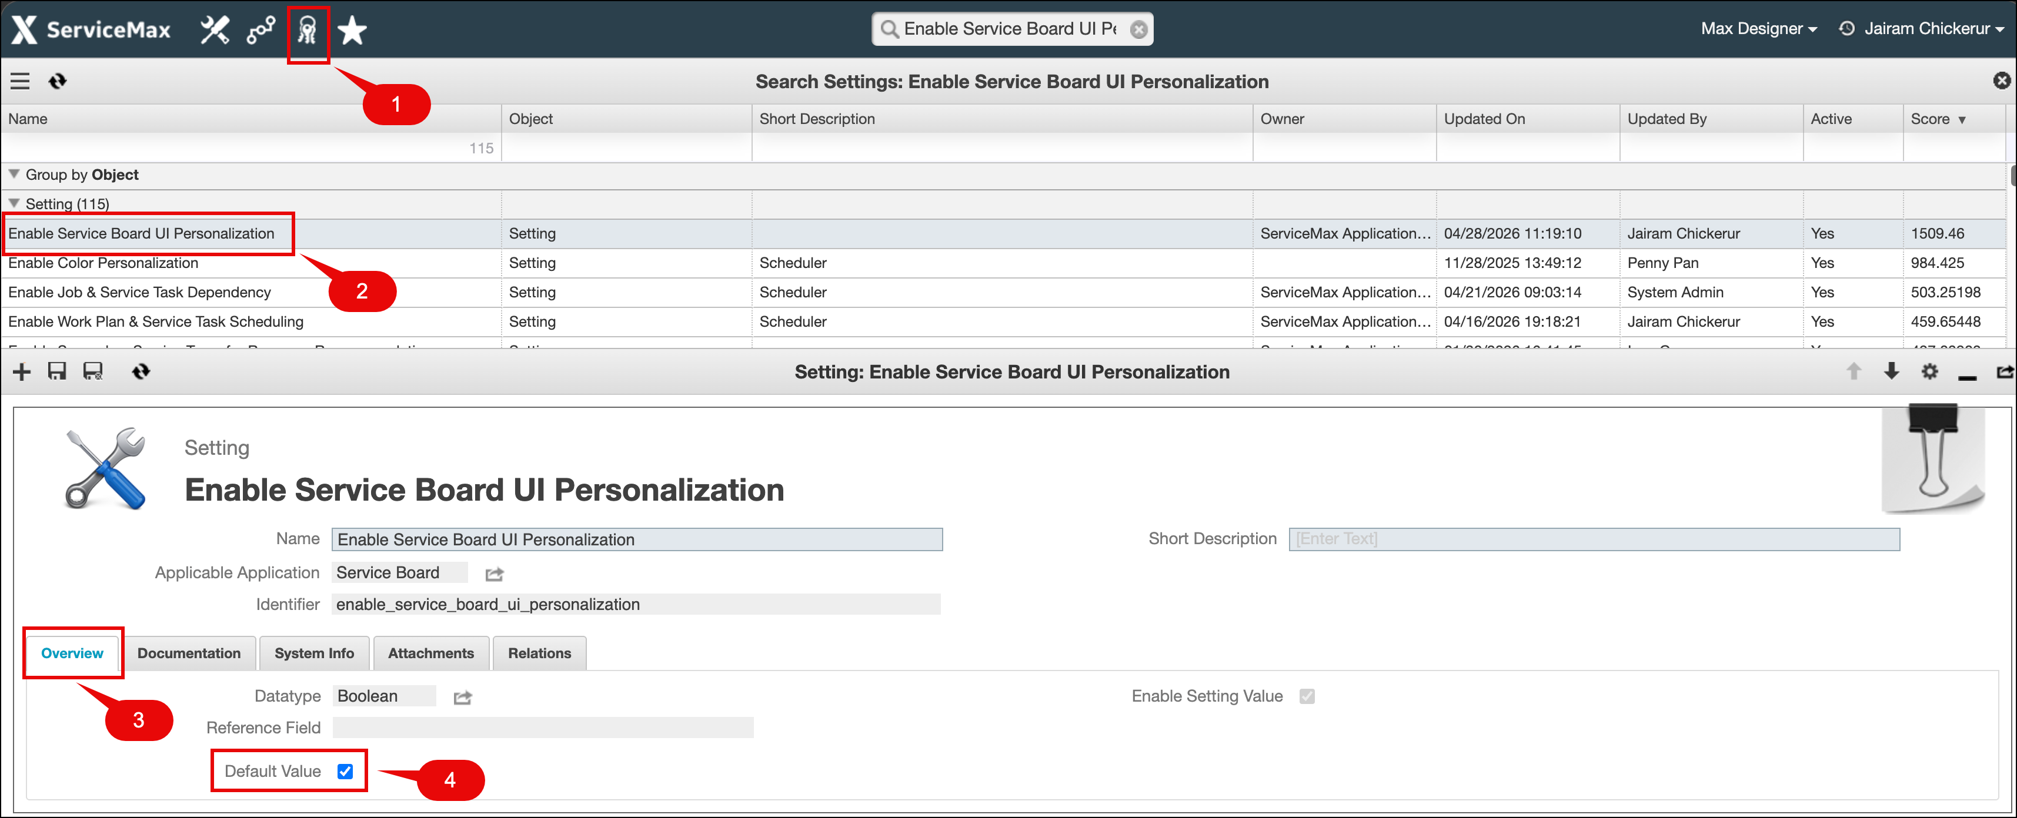Save and close the setting record
The width and height of the screenshot is (2017, 818).
[93, 371]
